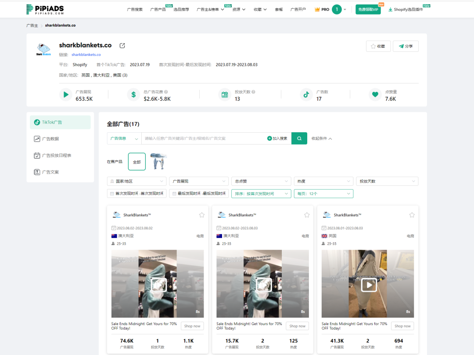474x355 pixels.
Task: Open the external link icon beside sharkblankets.co
Action: pyautogui.click(x=122, y=45)
